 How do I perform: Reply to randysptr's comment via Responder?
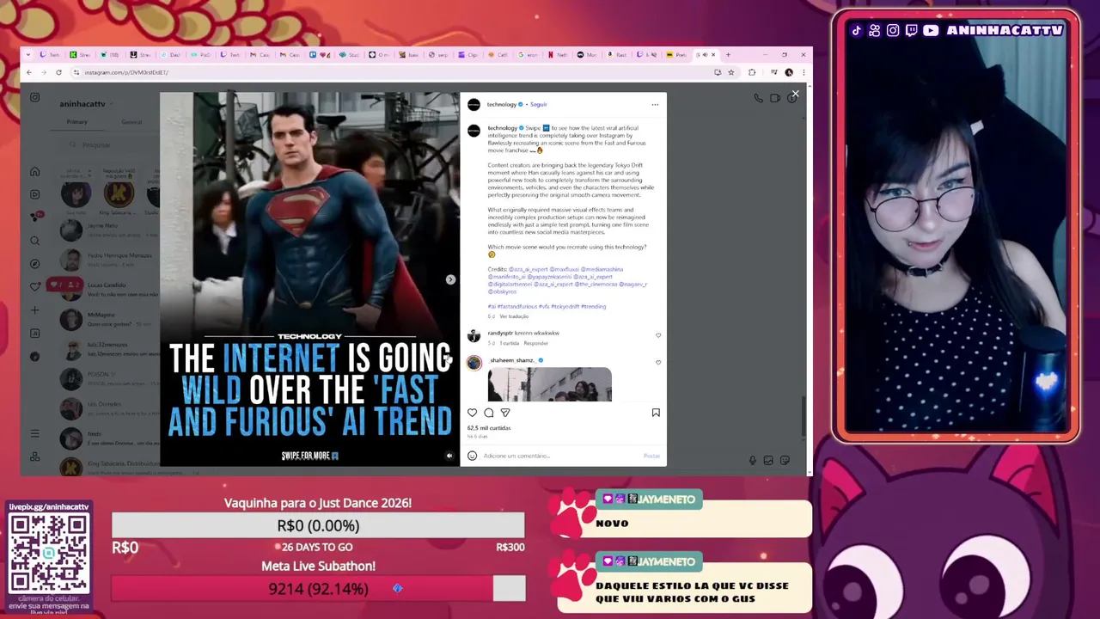(x=535, y=343)
